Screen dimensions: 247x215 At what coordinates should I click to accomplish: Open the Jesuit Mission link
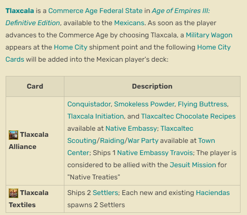point(193,165)
